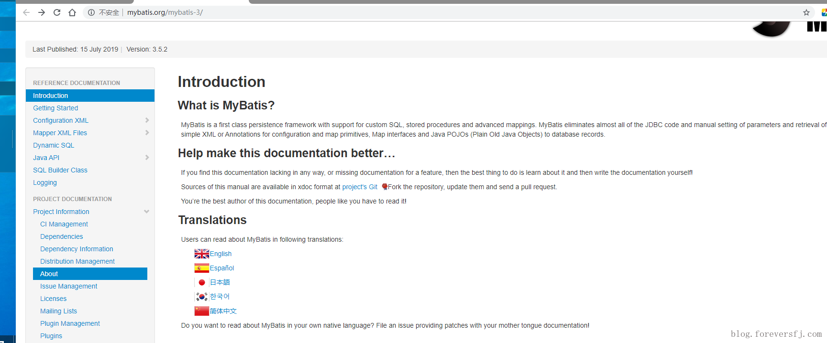
Task: Open CI Management page
Action: point(64,224)
